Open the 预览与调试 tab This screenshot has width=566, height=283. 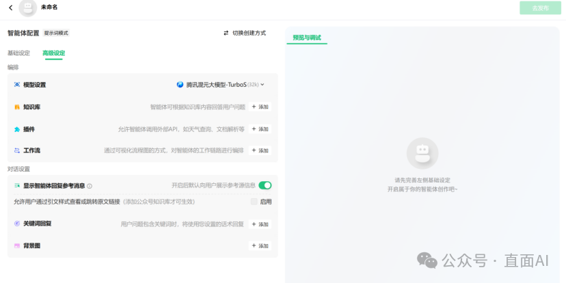307,38
